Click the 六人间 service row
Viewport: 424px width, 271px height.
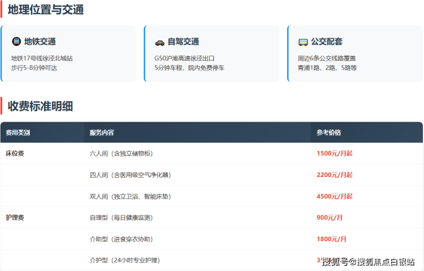point(121,154)
